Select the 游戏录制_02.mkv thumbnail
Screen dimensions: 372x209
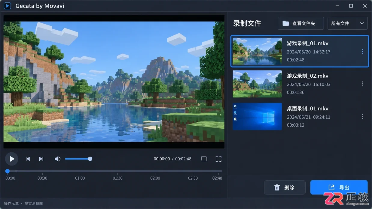point(257,84)
